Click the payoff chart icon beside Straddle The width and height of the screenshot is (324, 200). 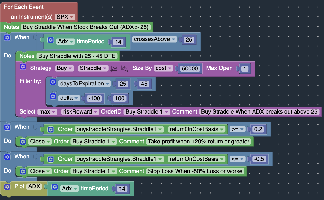coord(114,68)
